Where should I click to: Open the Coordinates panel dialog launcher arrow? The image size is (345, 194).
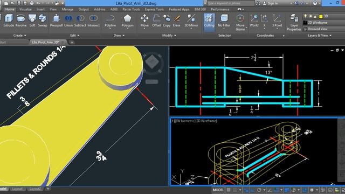click(284, 36)
